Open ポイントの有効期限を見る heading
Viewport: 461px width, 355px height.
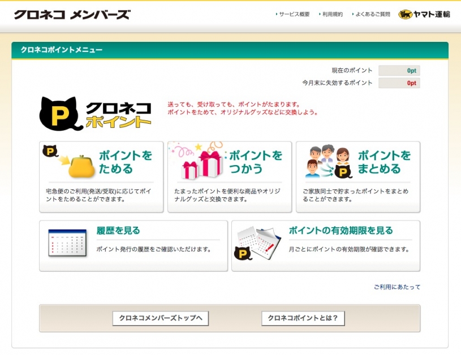(341, 231)
